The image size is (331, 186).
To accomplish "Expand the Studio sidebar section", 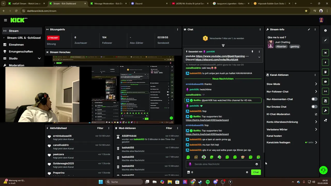I will pyautogui.click(x=39, y=58).
